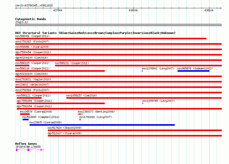Click the 43800k ruler position label

(x=133, y=10)
